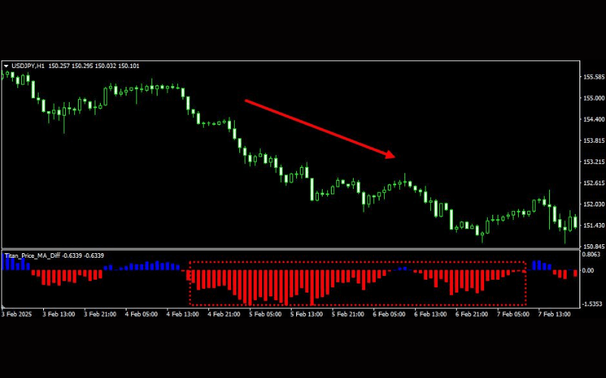606x378 pixels.
Task: Click the last candlestick on the chart
Action: tap(576, 222)
